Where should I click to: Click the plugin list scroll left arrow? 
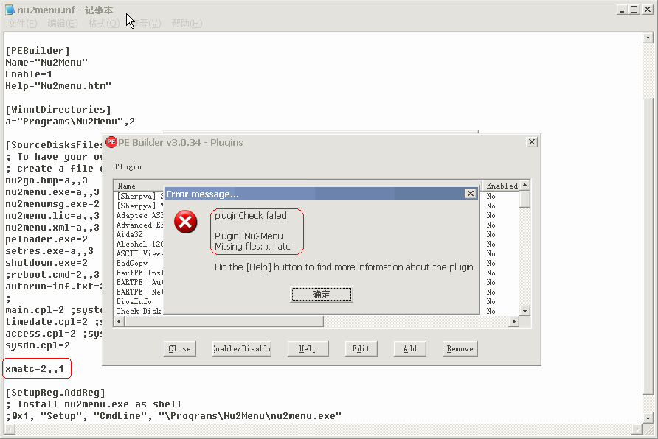[119, 321]
